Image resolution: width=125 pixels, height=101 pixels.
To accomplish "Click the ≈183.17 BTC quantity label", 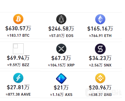I will click(18, 35).
